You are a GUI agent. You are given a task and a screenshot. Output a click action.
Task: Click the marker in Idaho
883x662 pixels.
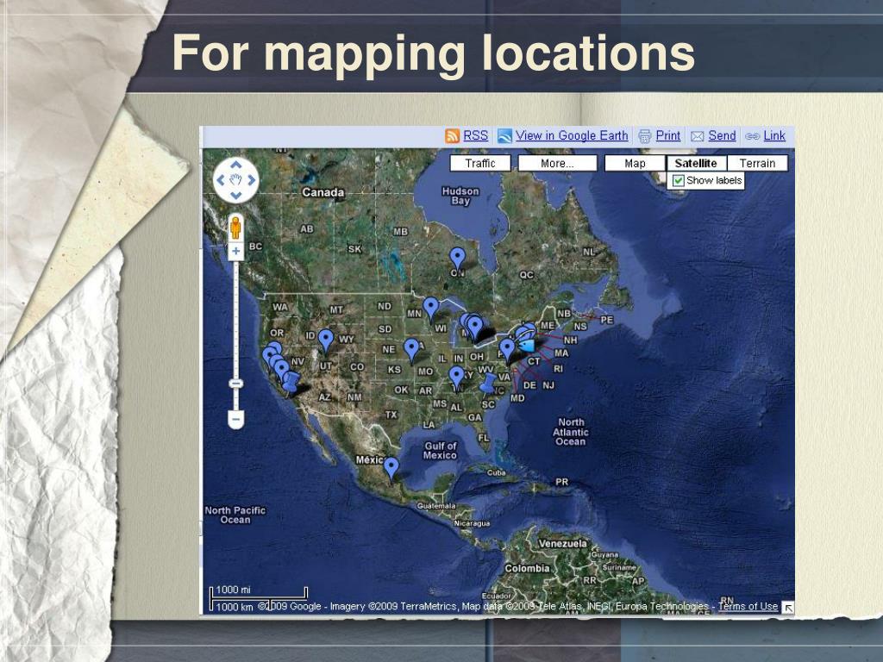pyautogui.click(x=325, y=341)
